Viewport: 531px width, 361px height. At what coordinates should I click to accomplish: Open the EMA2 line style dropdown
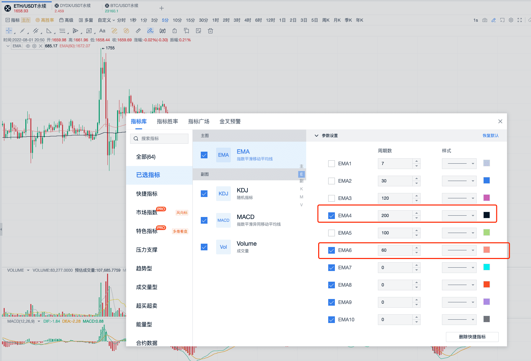tap(459, 181)
